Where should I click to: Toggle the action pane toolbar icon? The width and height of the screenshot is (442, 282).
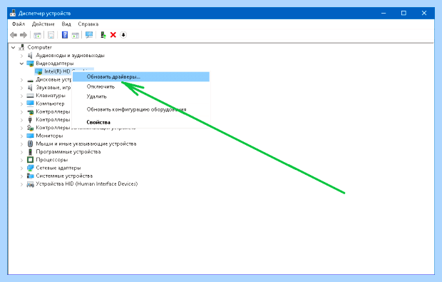coord(76,35)
